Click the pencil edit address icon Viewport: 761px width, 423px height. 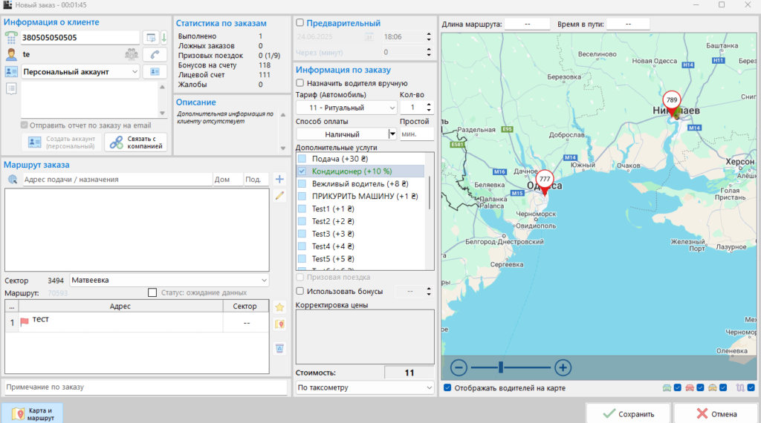point(279,196)
